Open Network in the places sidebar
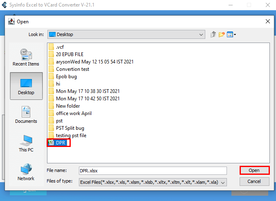This screenshot has height=201, width=276. [26, 172]
